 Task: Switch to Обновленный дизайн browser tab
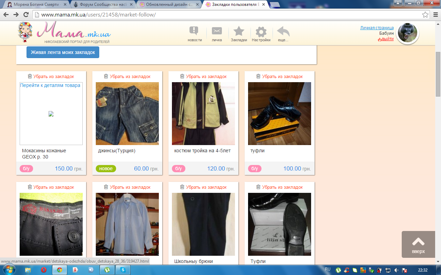pyautogui.click(x=168, y=4)
